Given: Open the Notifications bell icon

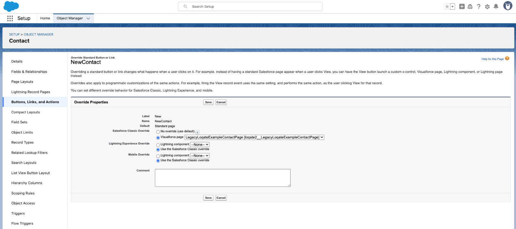Looking at the screenshot, I should click(496, 6).
